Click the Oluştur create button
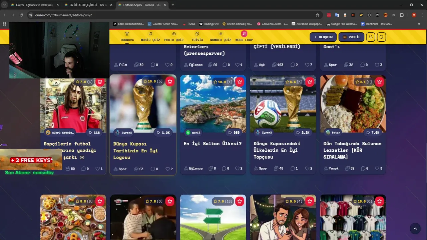This screenshot has height=240, width=427. (323, 37)
